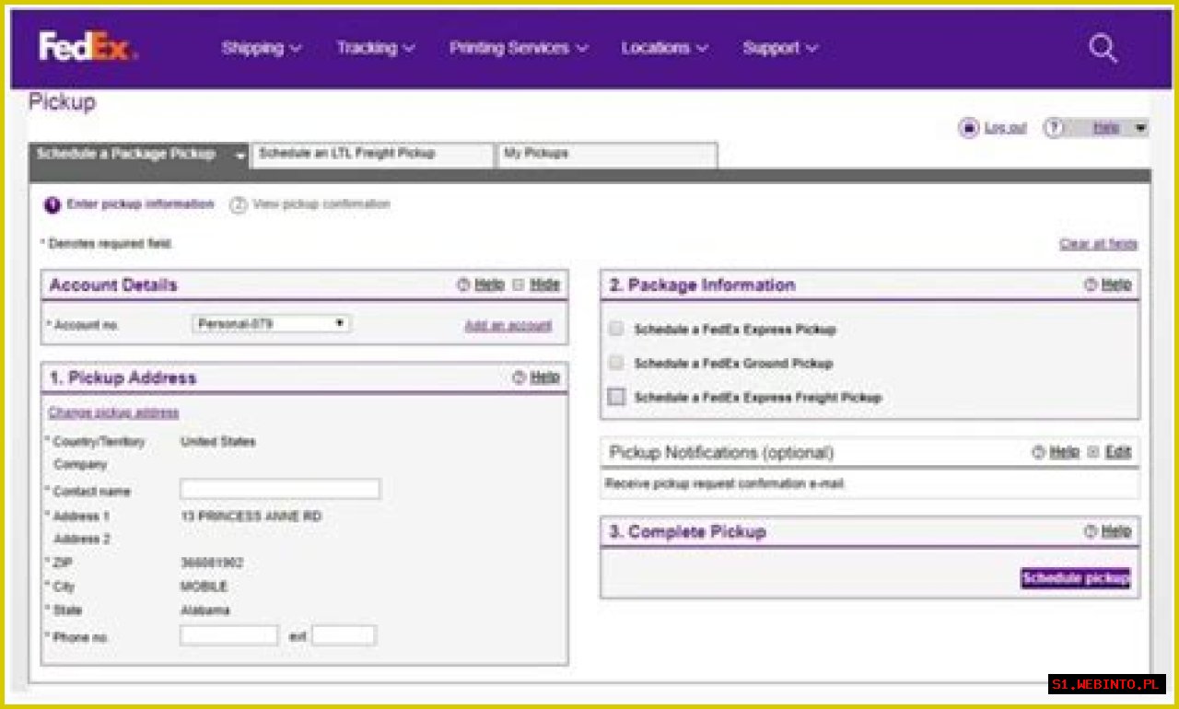The height and width of the screenshot is (709, 1179).
Task: Click the ZIP code value
Action: [x=213, y=563]
